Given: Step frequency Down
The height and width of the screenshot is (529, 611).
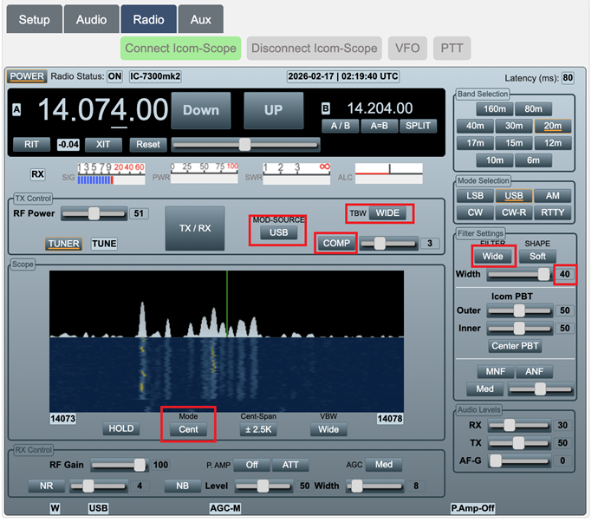Looking at the screenshot, I should 201,111.
